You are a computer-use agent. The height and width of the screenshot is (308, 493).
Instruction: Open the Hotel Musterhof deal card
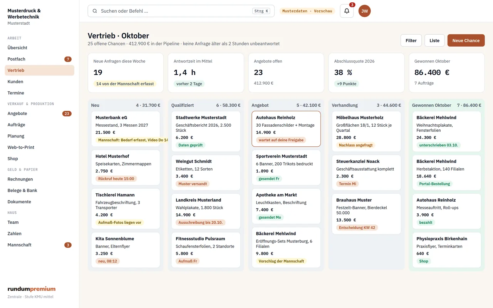point(126,167)
